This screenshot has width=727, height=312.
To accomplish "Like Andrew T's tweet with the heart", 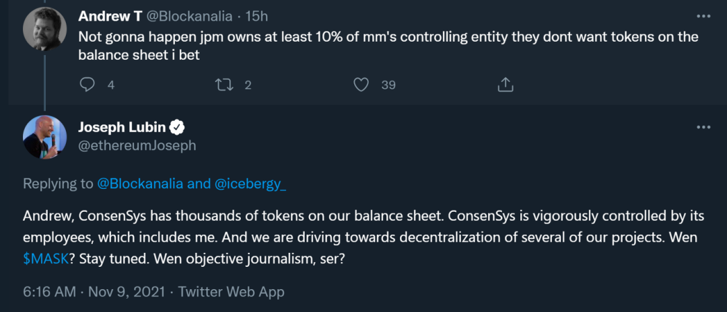I will click(x=361, y=85).
